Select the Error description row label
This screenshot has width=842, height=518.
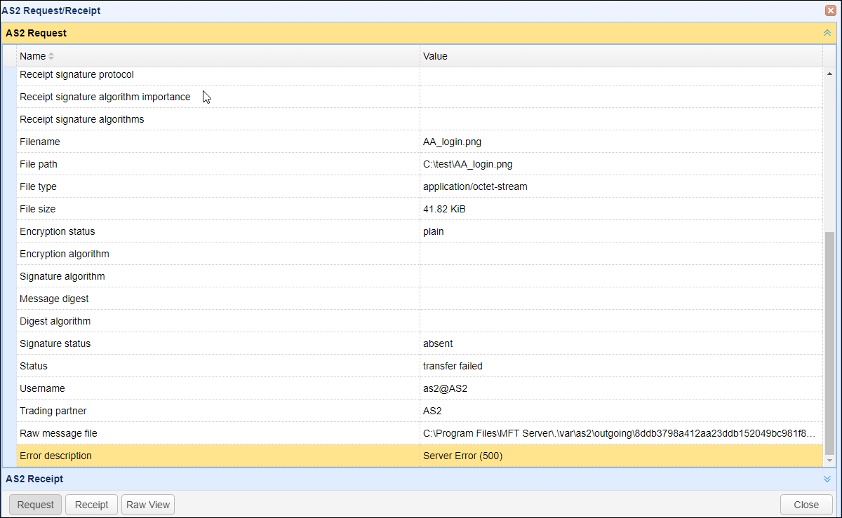pos(55,456)
